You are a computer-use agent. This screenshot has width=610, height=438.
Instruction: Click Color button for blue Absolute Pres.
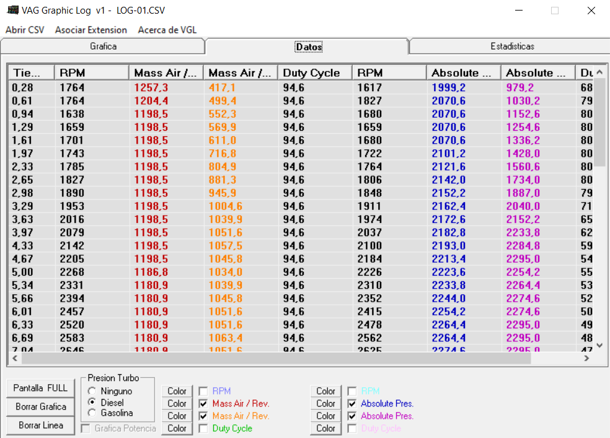(325, 403)
